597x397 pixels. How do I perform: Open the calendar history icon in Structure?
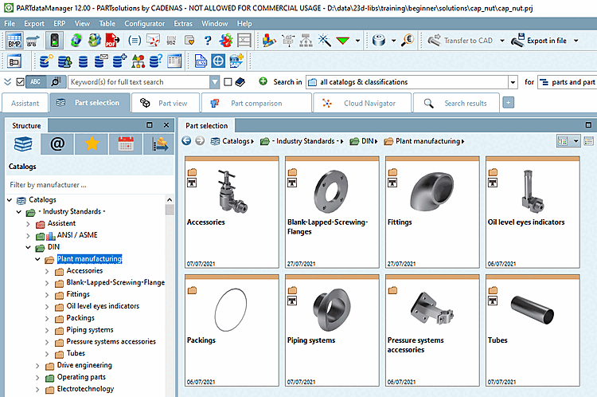coord(126,143)
